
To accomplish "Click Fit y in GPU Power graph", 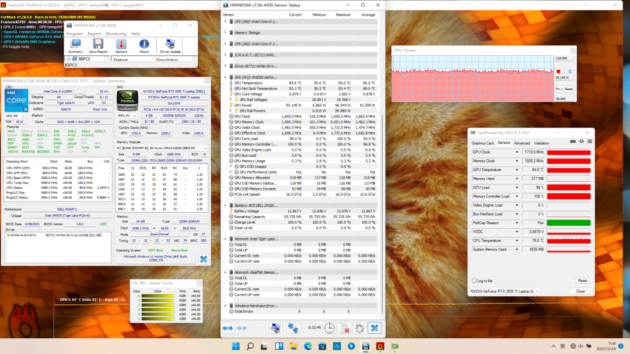I will [x=559, y=89].
